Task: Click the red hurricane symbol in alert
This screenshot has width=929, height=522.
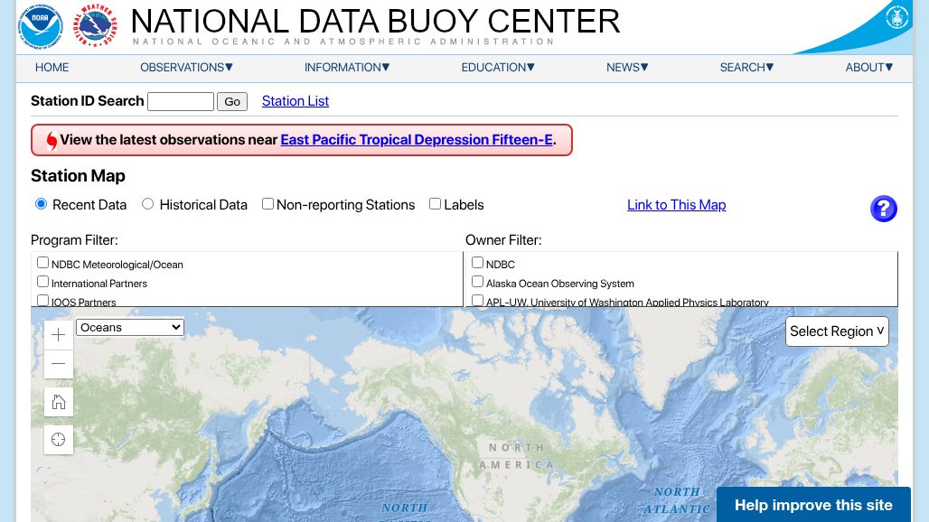Action: click(x=52, y=141)
